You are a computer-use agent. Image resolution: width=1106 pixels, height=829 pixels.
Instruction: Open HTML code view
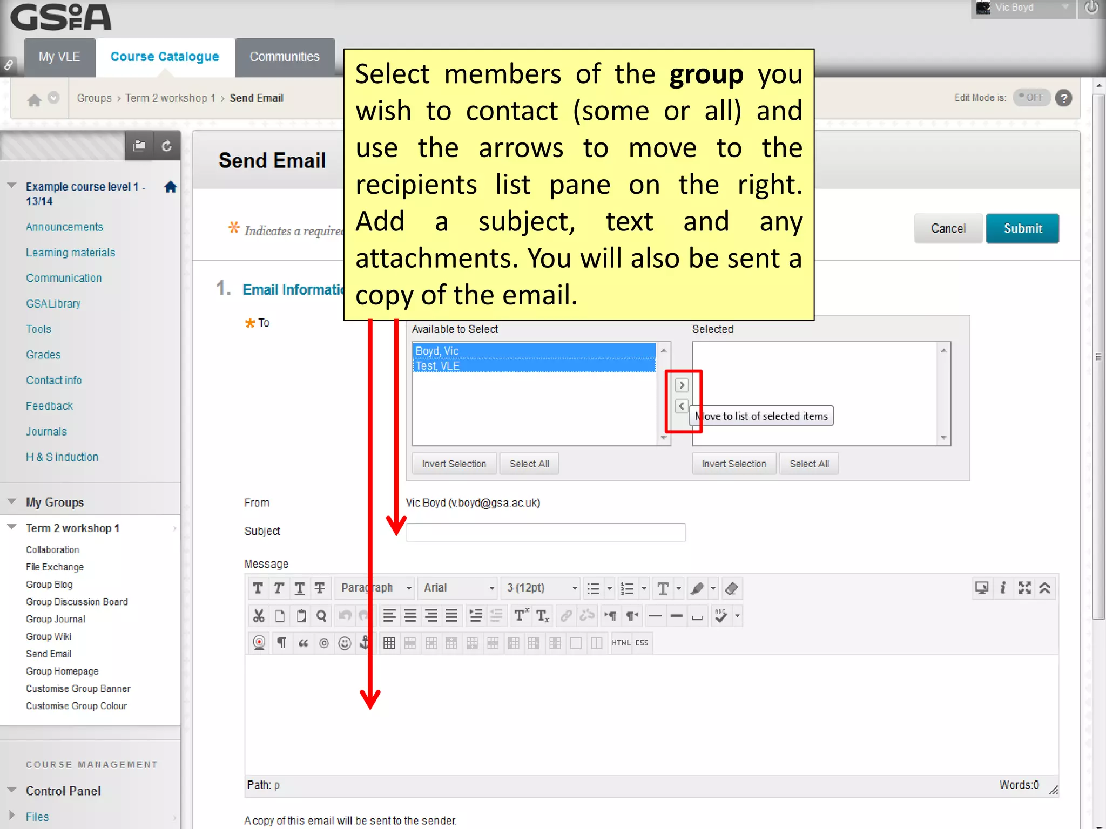click(x=621, y=643)
